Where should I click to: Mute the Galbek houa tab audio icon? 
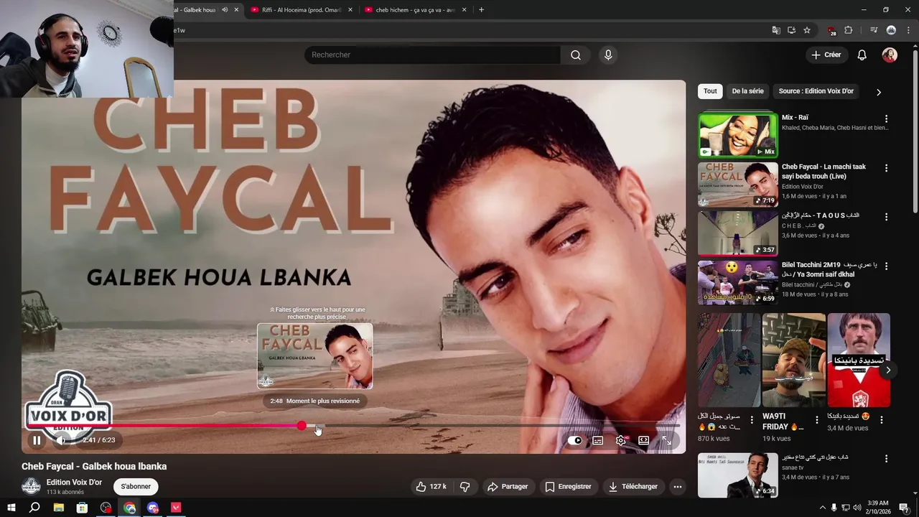coord(225,10)
